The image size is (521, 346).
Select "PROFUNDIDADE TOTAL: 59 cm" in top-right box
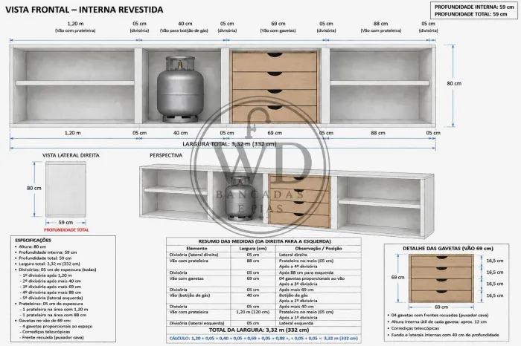pyautogui.click(x=471, y=14)
